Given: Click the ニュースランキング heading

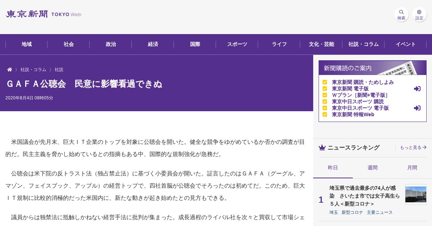Looking at the screenshot, I should click(354, 147).
